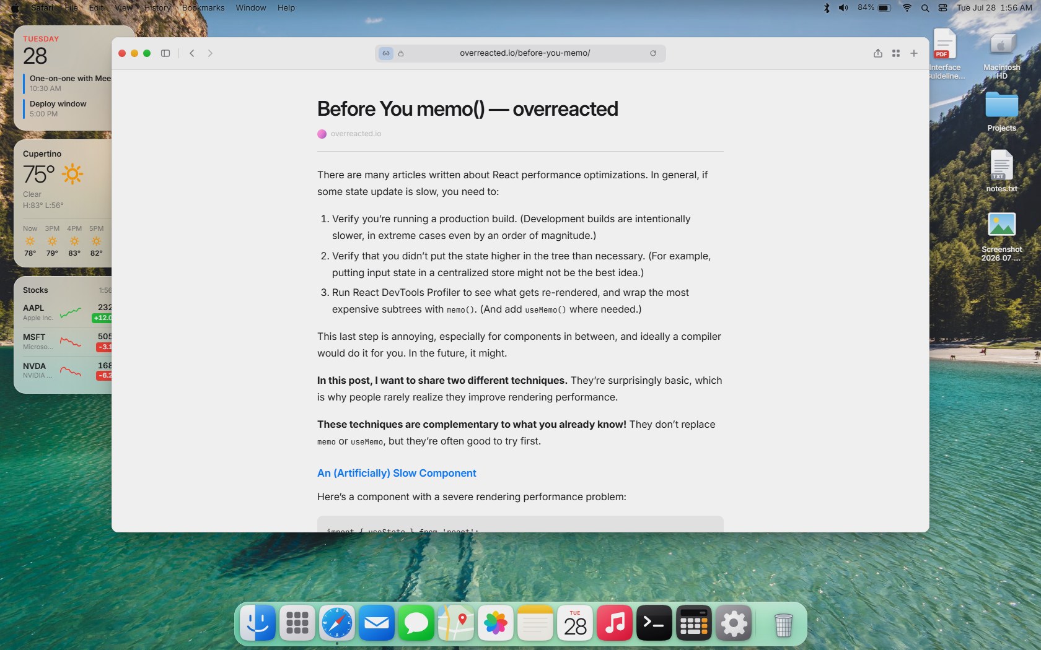This screenshot has height=650, width=1041.
Task: Click the Before You memo() — overreacted heading
Action: 468,109
